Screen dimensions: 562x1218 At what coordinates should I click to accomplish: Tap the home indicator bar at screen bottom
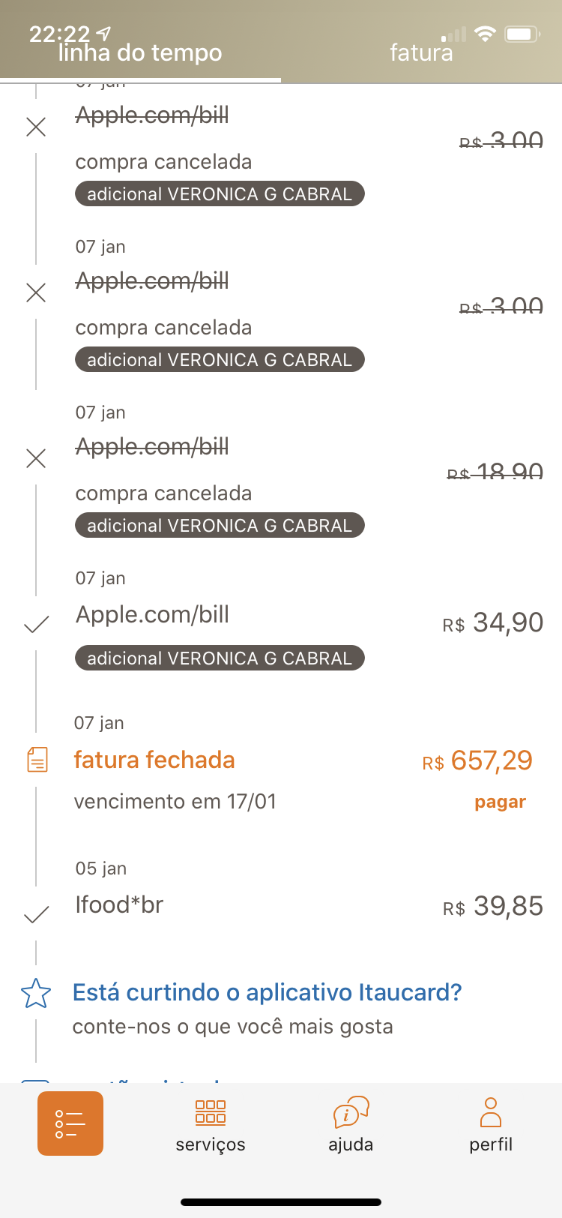tap(281, 1202)
